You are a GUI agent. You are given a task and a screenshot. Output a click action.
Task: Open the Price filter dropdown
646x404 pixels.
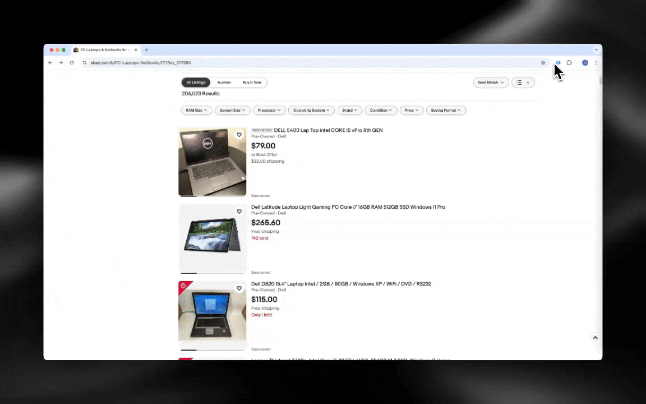[x=412, y=110]
